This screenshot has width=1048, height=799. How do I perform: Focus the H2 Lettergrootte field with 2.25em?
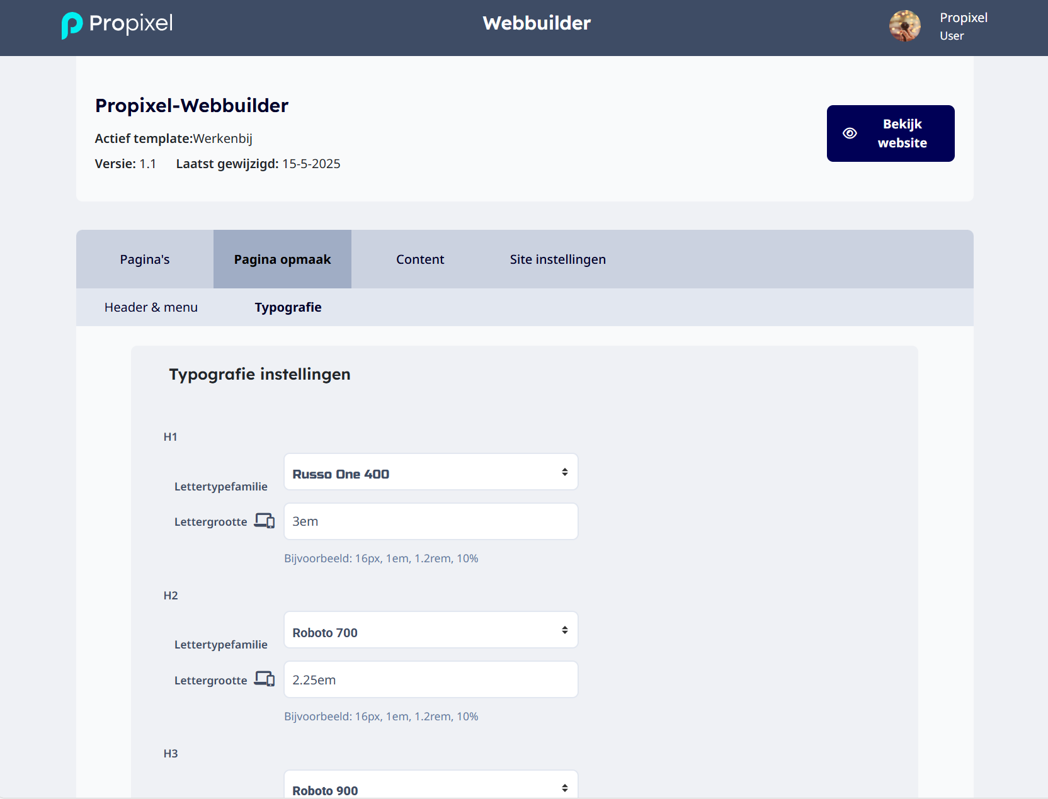[x=431, y=679]
